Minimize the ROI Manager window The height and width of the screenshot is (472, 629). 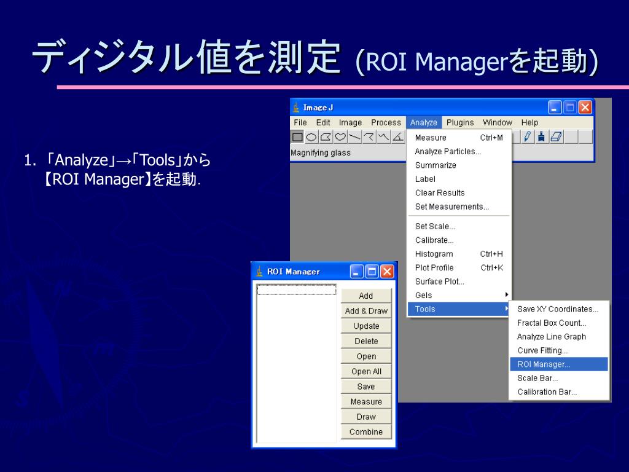(357, 272)
